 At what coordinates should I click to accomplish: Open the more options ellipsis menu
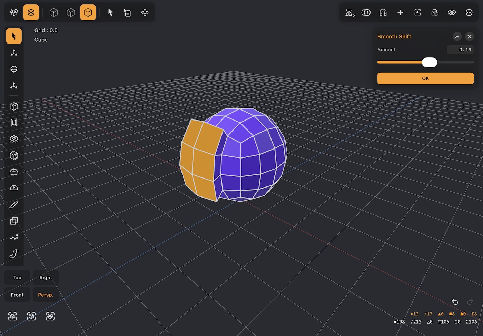pyautogui.click(x=469, y=12)
